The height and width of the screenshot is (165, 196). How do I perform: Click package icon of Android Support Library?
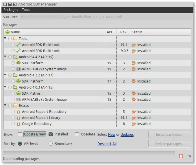19,118
